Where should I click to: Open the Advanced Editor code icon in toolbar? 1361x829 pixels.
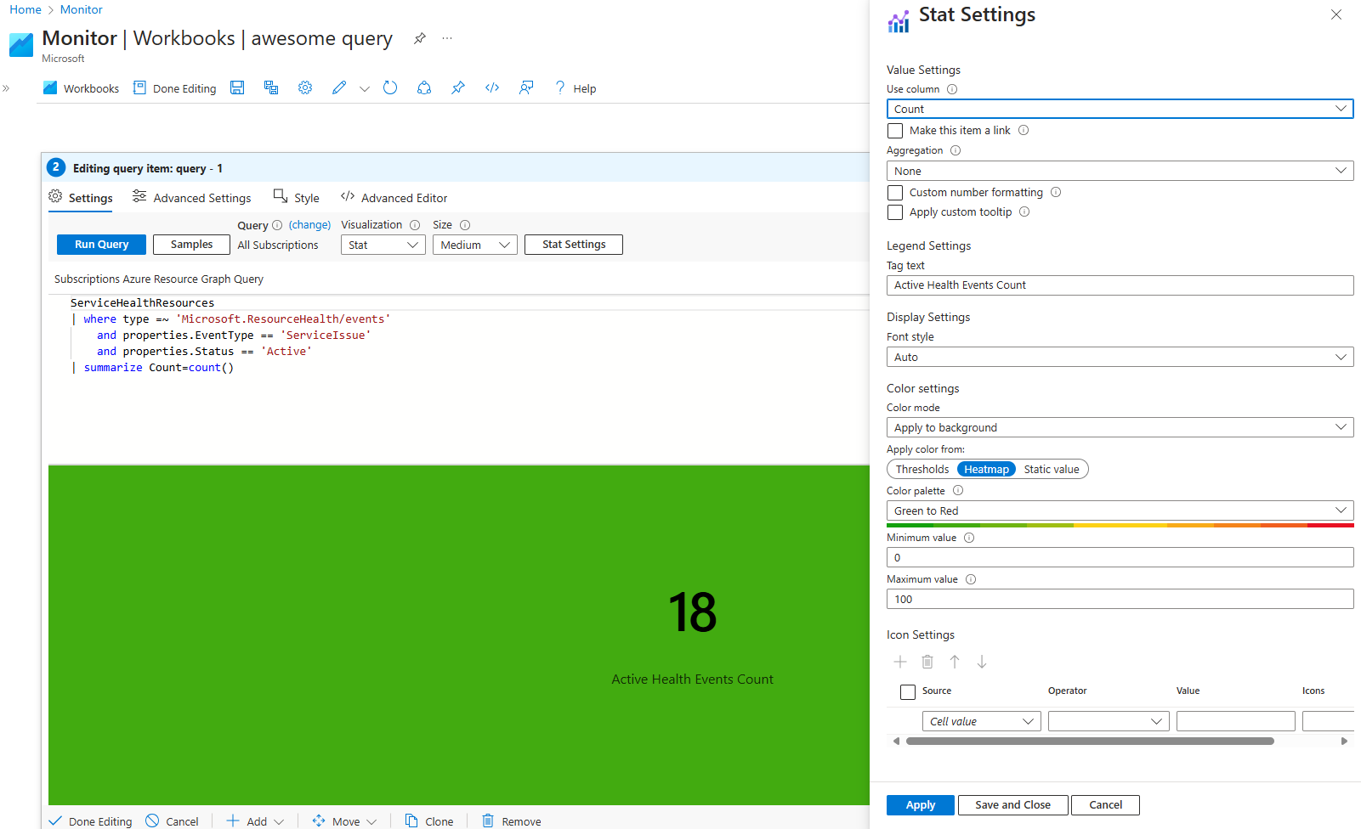click(x=492, y=87)
